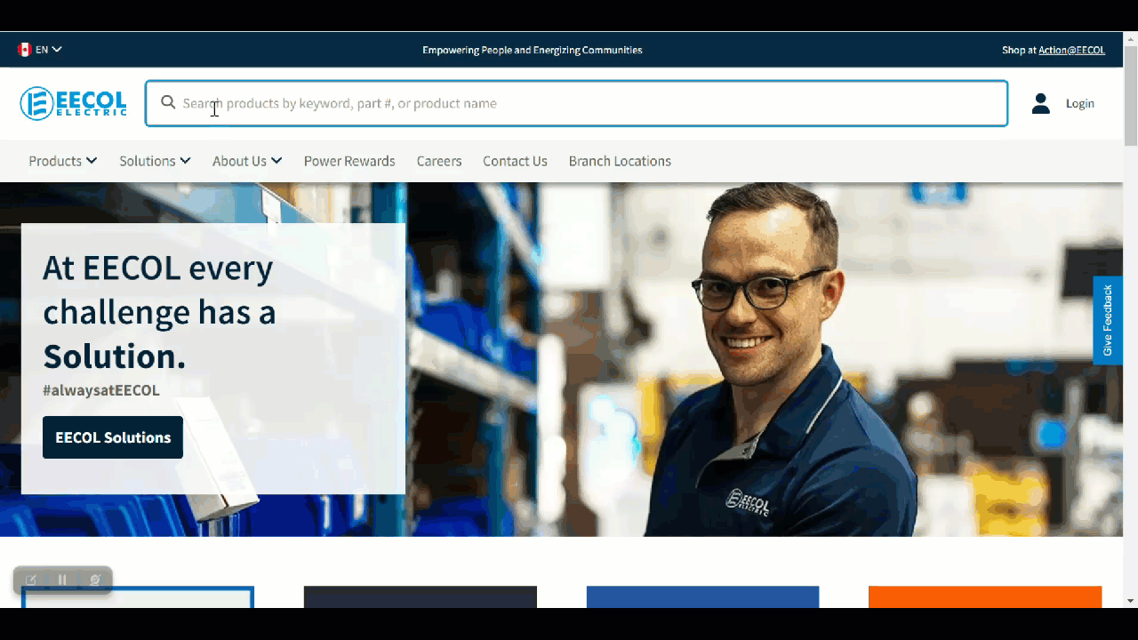The width and height of the screenshot is (1138, 640).
Task: Click the user account profile icon
Action: pos(1040,103)
